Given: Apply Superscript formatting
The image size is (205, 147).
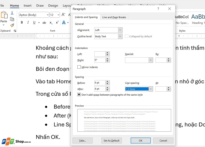Looking at the screenshot, I should [57, 22].
